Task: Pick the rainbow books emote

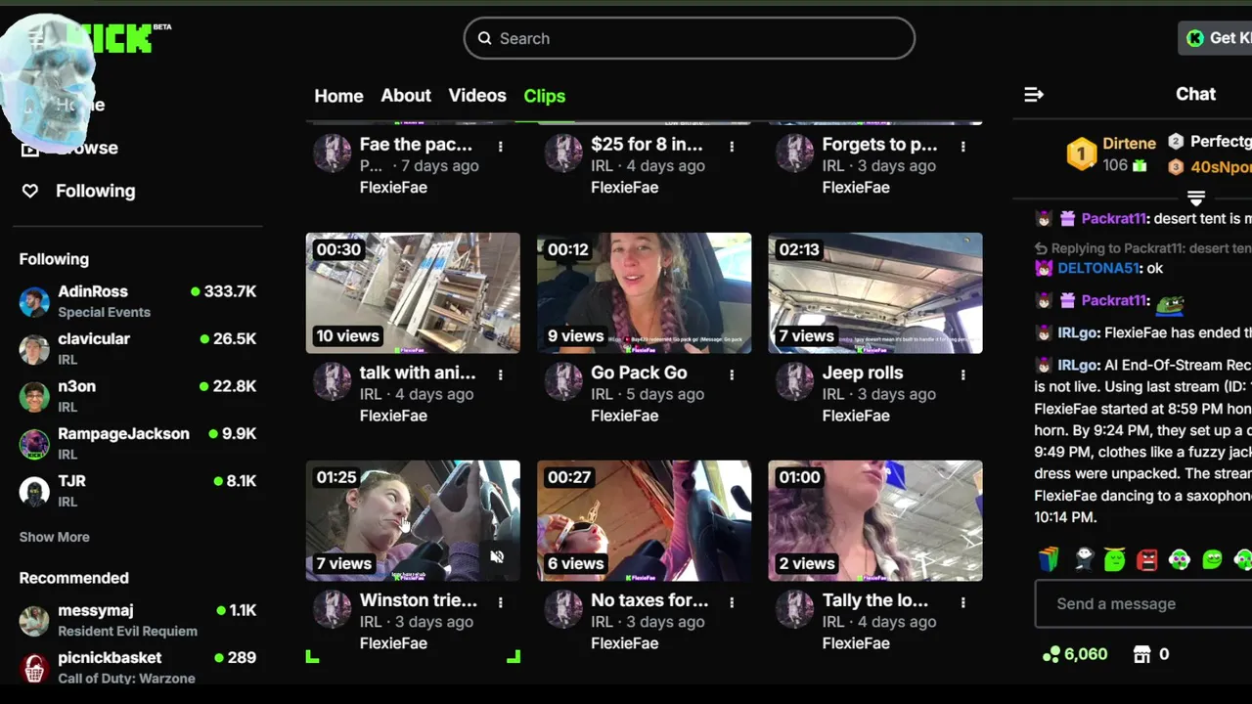Action: tap(1049, 559)
